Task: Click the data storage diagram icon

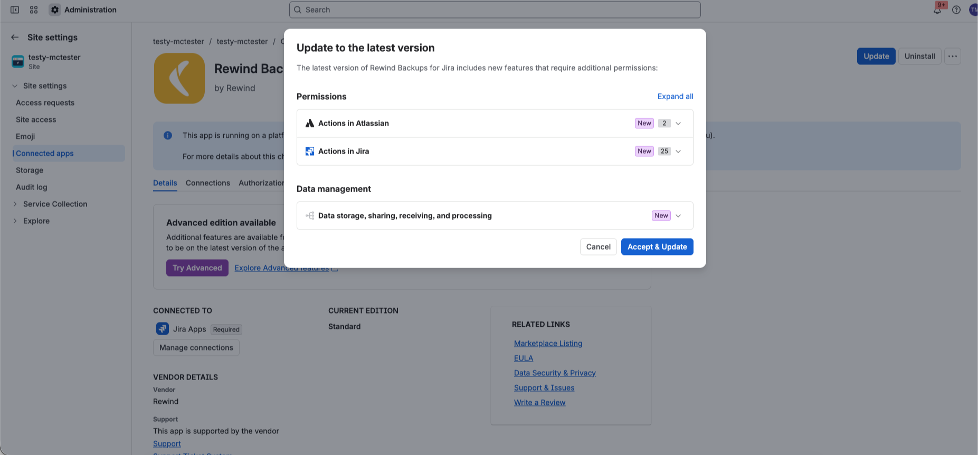Action: 310,215
